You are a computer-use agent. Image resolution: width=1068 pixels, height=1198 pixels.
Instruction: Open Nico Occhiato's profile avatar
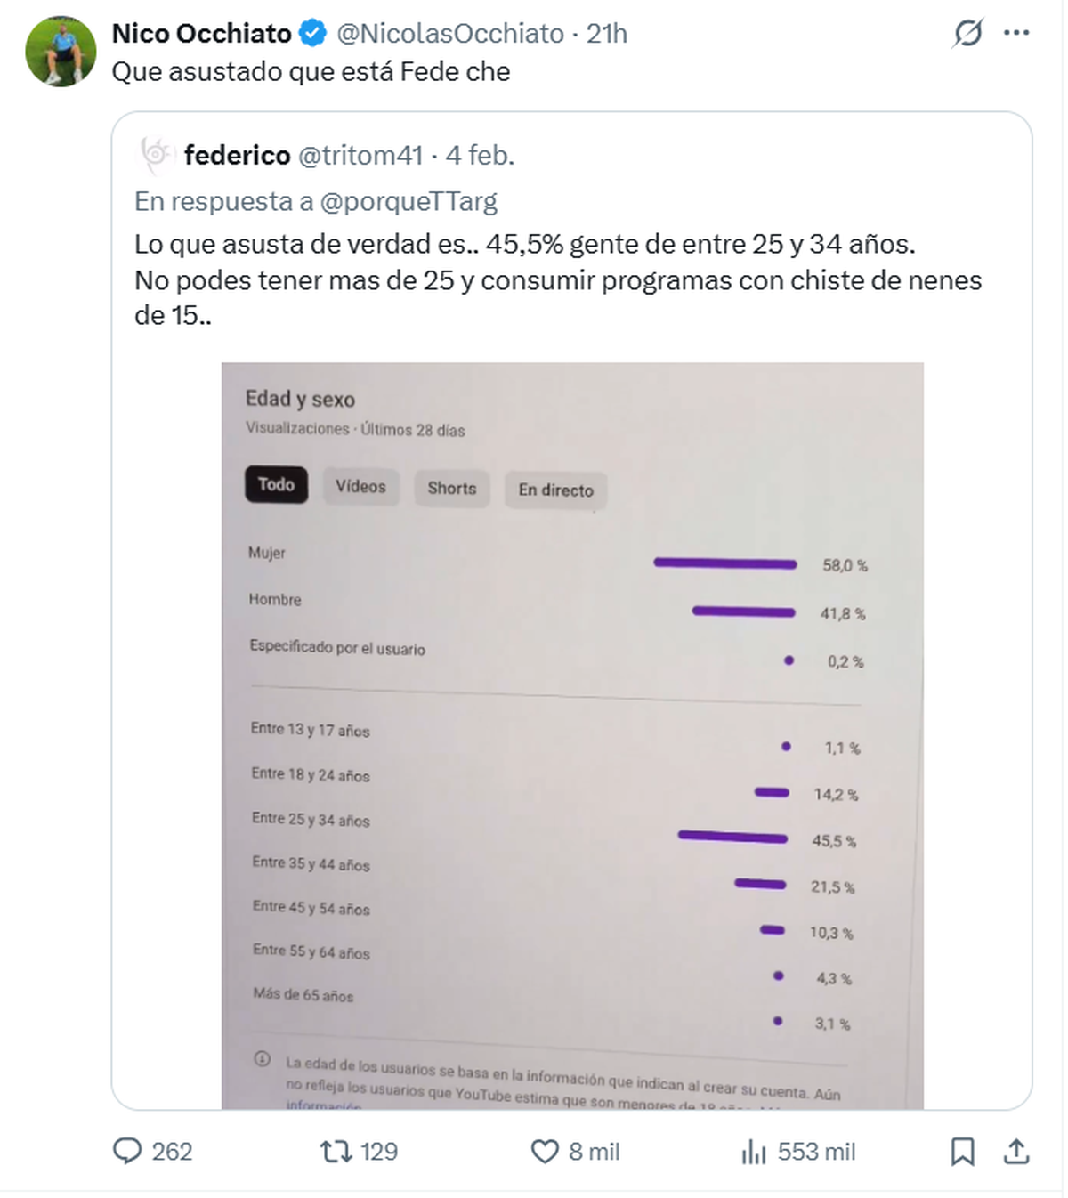[x=61, y=52]
